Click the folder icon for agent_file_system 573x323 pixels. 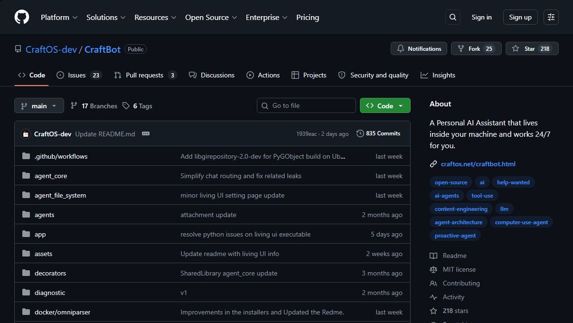point(26,195)
